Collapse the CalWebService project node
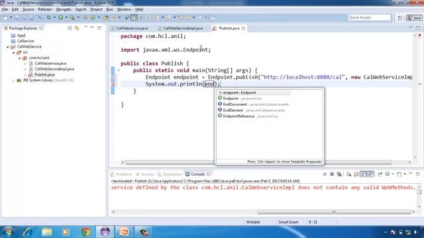This screenshot has width=424, height=238. coord(7,47)
